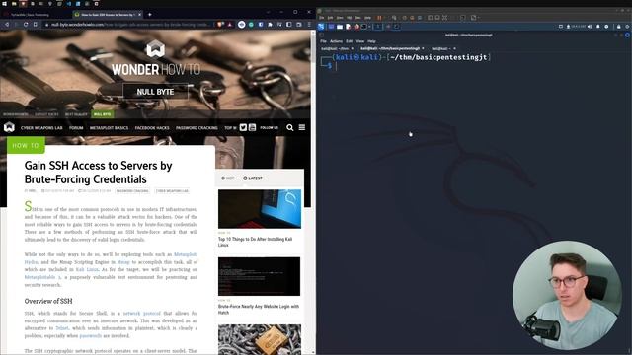Image resolution: width=632 pixels, height=355 pixels.
Task: Click the volume icon in Kali panel
Action: 590,27
